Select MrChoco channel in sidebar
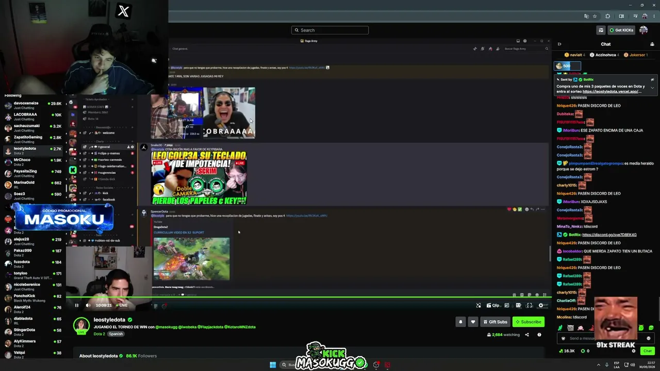Viewport: 660px width, 371px height. coord(34,162)
